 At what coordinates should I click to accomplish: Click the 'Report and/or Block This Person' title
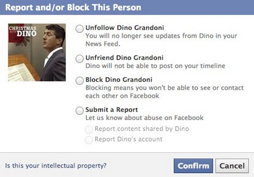pos(73,8)
